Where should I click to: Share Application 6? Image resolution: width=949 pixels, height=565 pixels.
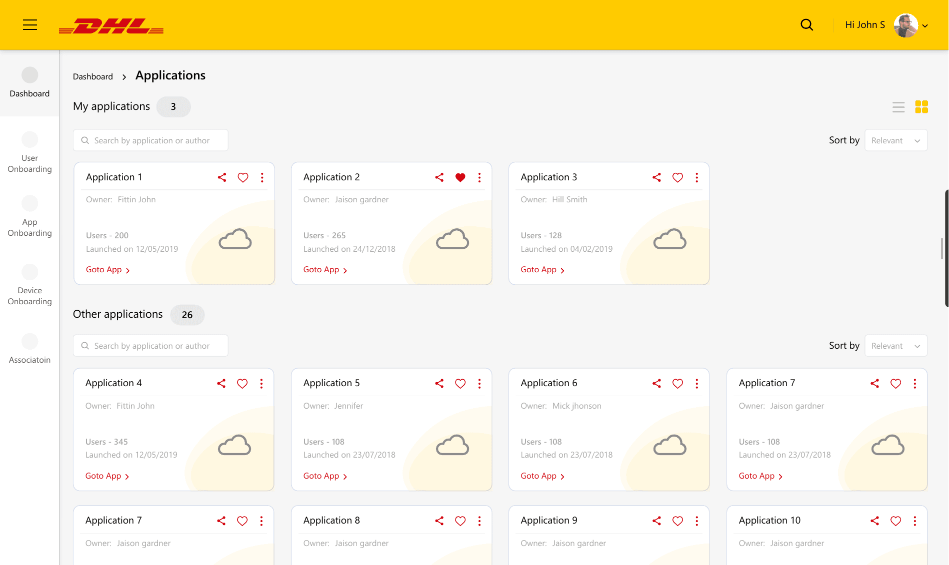(x=656, y=383)
